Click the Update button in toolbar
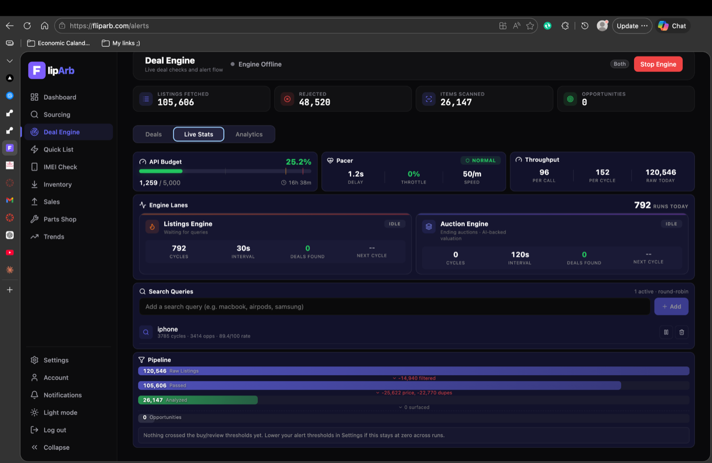712x463 pixels. (x=632, y=25)
